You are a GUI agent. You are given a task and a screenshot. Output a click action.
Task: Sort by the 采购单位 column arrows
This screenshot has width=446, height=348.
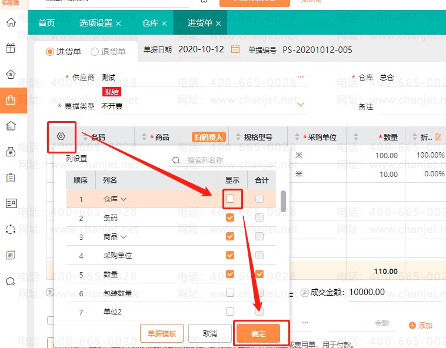297,136
